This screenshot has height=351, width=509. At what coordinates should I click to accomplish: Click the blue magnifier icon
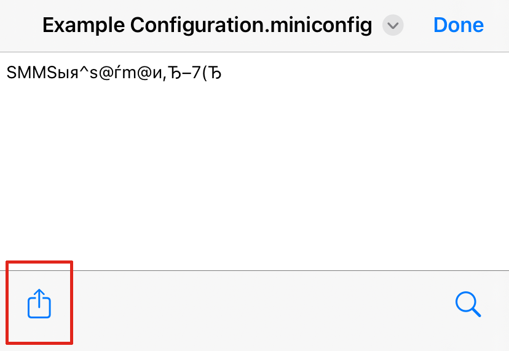[468, 304]
